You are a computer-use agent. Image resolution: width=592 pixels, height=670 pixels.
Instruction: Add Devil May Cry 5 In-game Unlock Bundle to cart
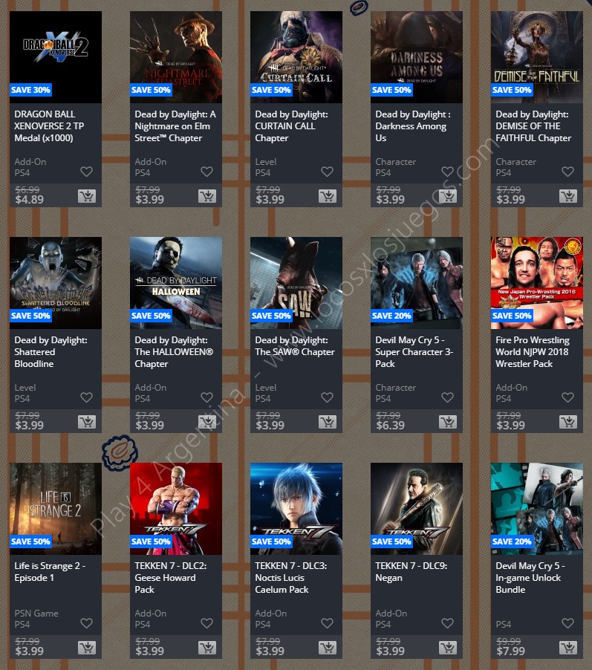(568, 648)
